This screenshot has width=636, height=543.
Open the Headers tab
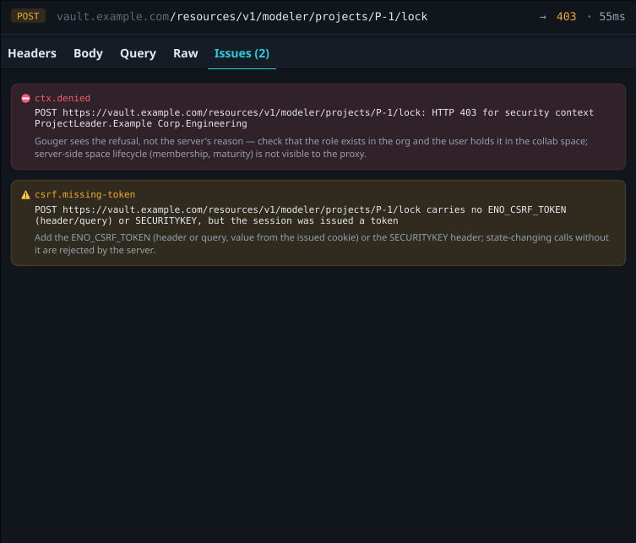[x=32, y=53]
